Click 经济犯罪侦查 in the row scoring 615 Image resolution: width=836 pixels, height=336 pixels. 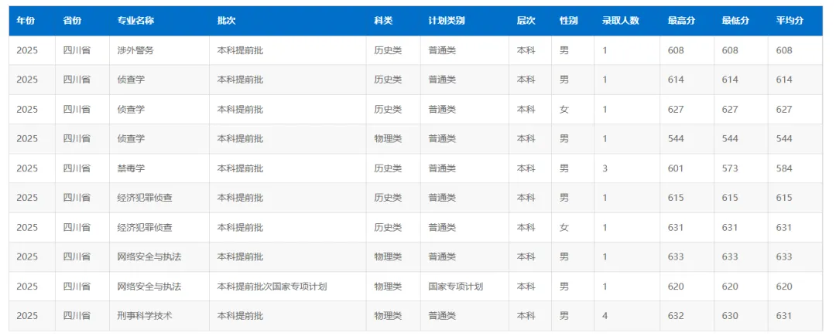pyautogui.click(x=145, y=198)
